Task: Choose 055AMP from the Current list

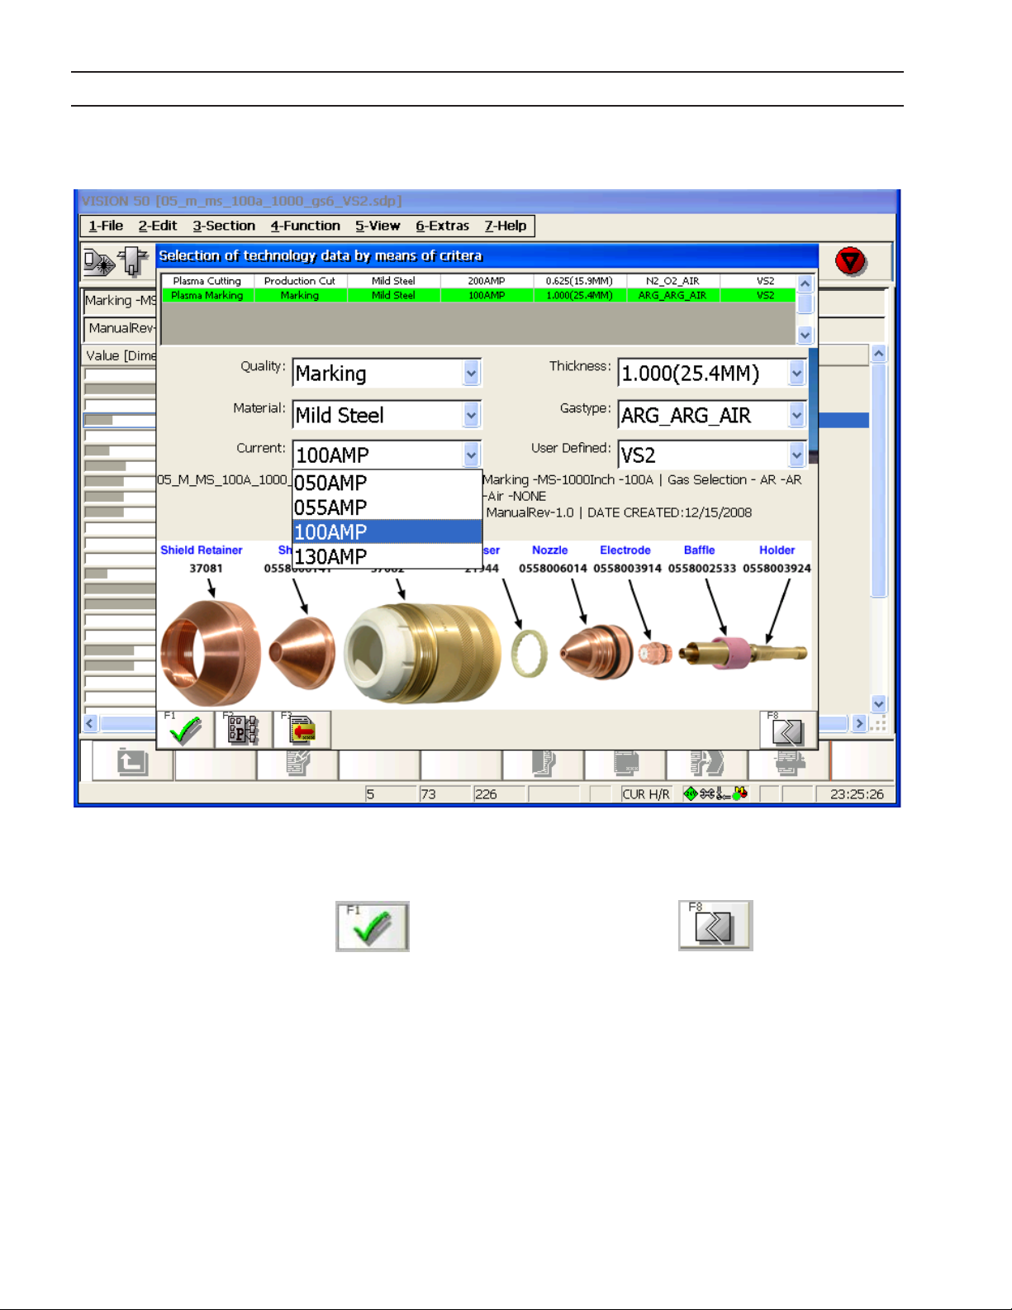Action: (x=387, y=507)
